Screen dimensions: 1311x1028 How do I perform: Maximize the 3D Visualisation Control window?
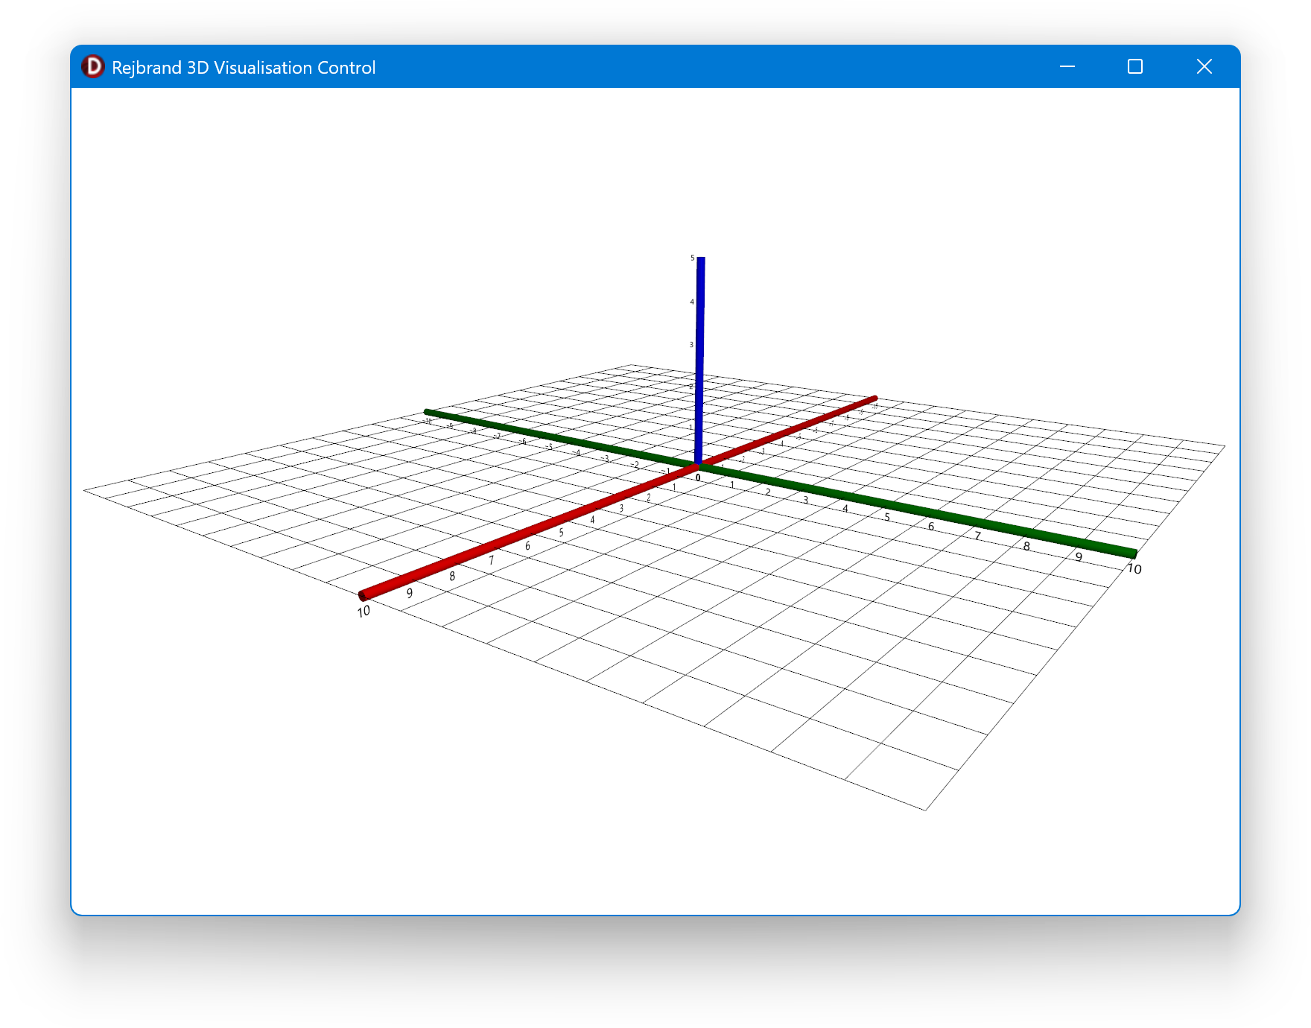click(x=1134, y=67)
